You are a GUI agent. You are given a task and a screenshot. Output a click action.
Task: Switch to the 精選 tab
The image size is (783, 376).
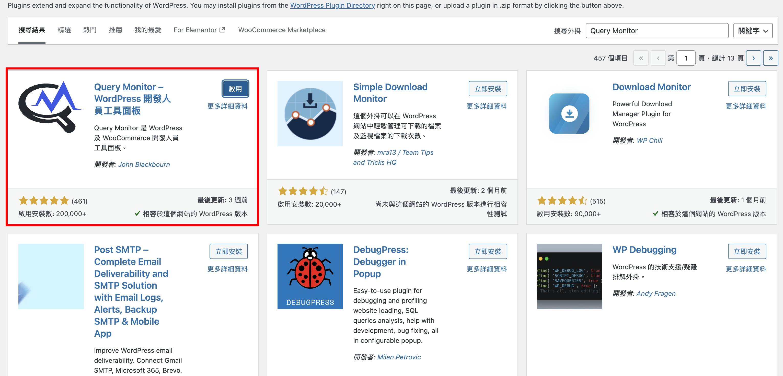pos(64,30)
